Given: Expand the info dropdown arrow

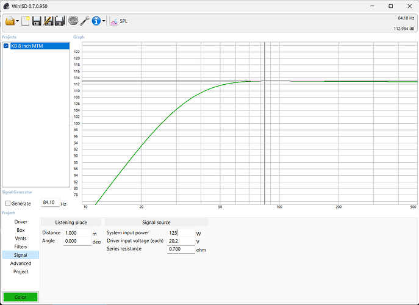Looking at the screenshot, I should click(x=104, y=21).
